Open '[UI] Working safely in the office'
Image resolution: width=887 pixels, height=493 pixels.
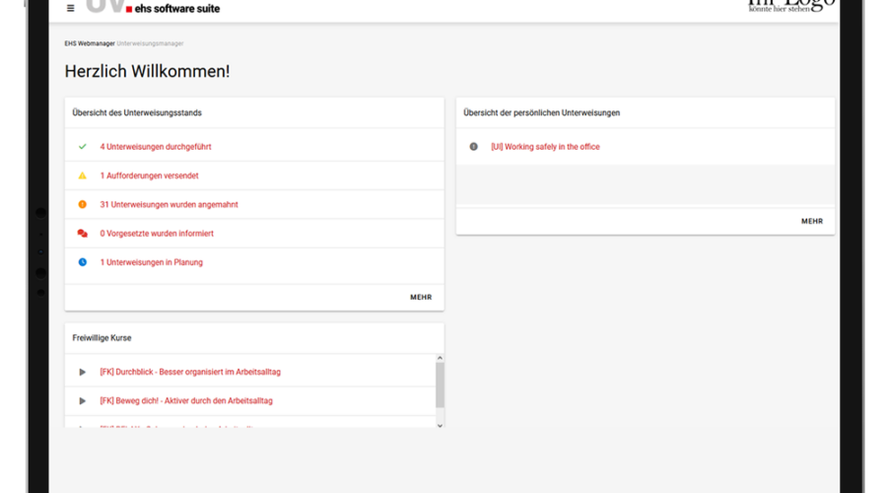click(x=545, y=147)
